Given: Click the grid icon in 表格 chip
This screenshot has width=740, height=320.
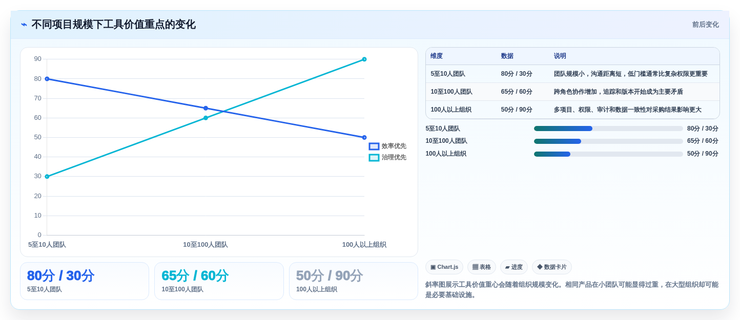Looking at the screenshot, I should pyautogui.click(x=475, y=267).
